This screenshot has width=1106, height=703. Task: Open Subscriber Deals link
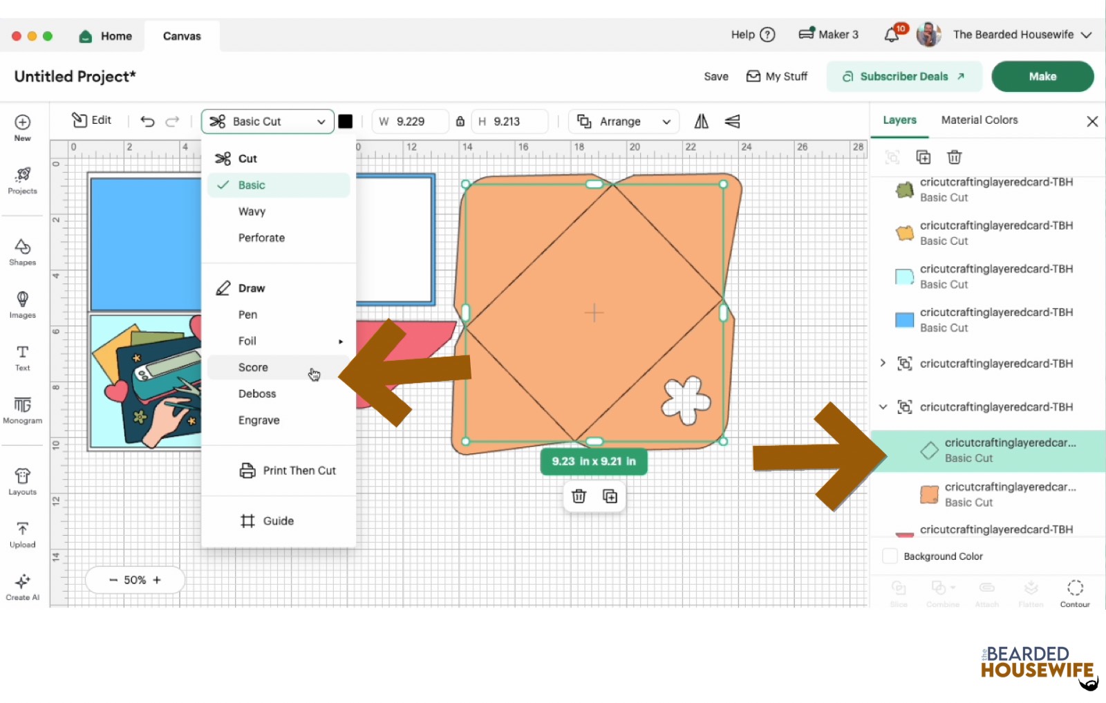click(903, 77)
